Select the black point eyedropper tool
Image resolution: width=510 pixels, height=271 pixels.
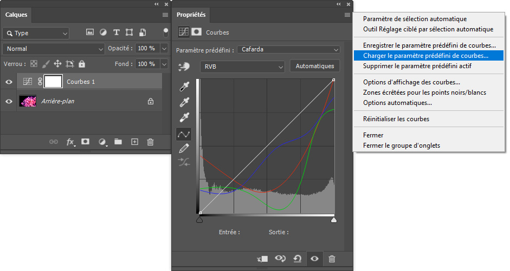point(184,87)
